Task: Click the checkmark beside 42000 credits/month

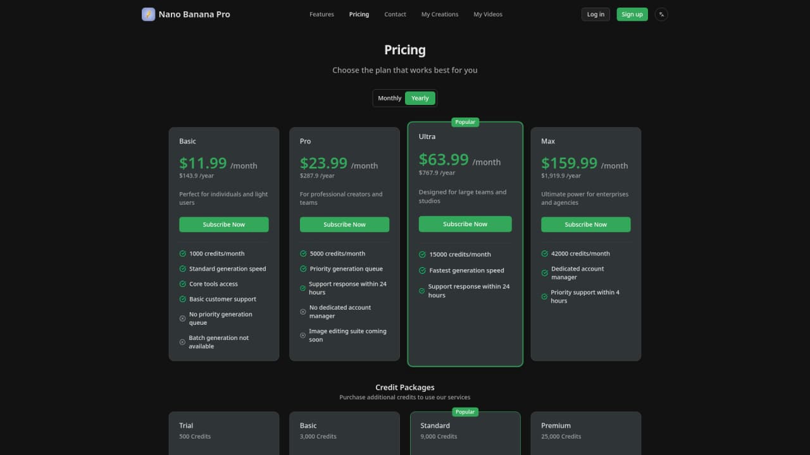Action: 544,253
